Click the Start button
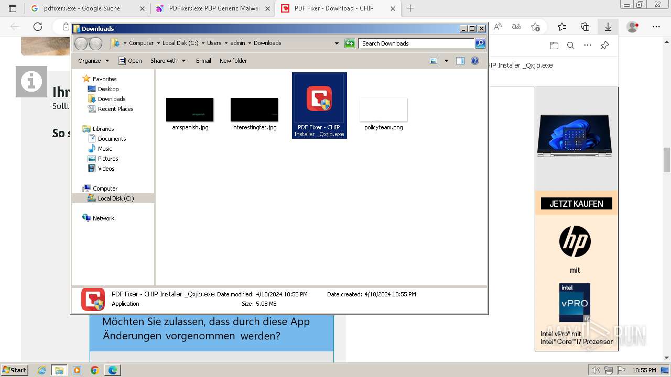The width and height of the screenshot is (671, 377). (14, 370)
